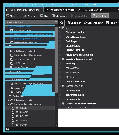Switch to the Einstellungen tab
Image resolution: width=119 pixels, height=135 pixels.
pos(95,10)
